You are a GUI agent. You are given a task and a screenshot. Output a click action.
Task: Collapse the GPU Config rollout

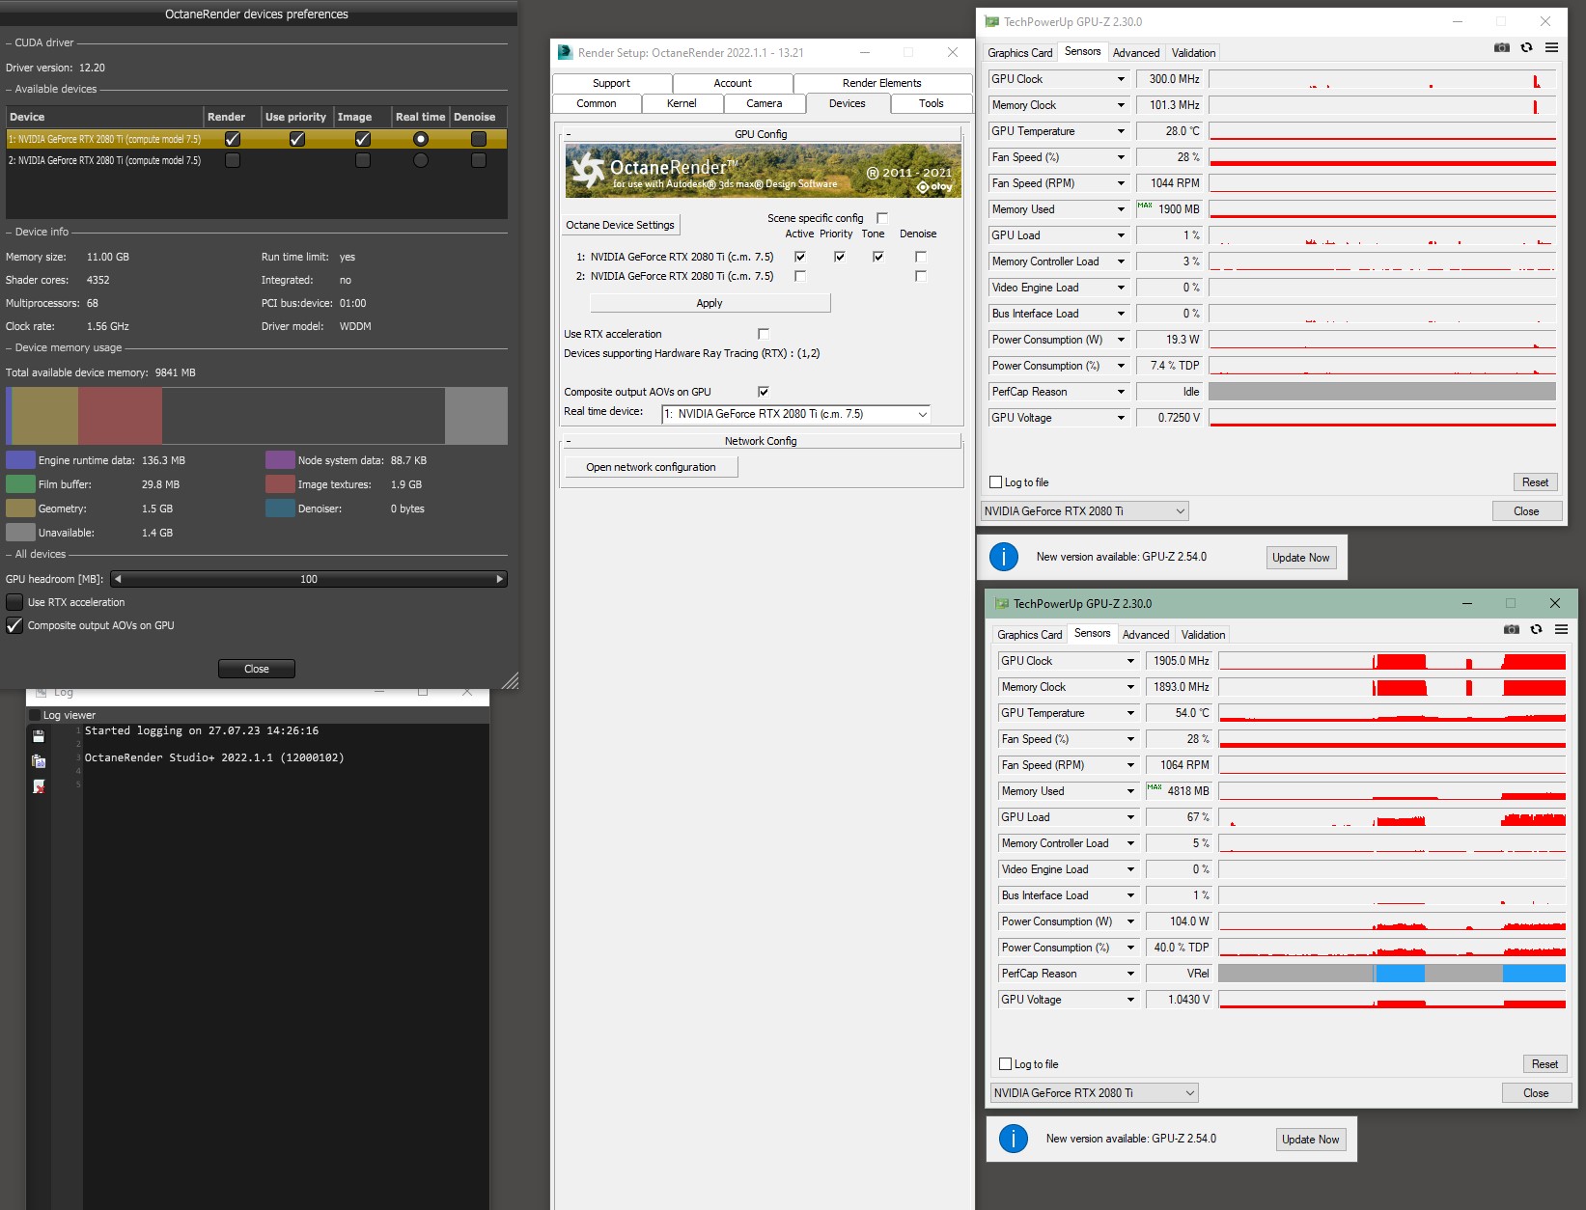pyautogui.click(x=761, y=134)
